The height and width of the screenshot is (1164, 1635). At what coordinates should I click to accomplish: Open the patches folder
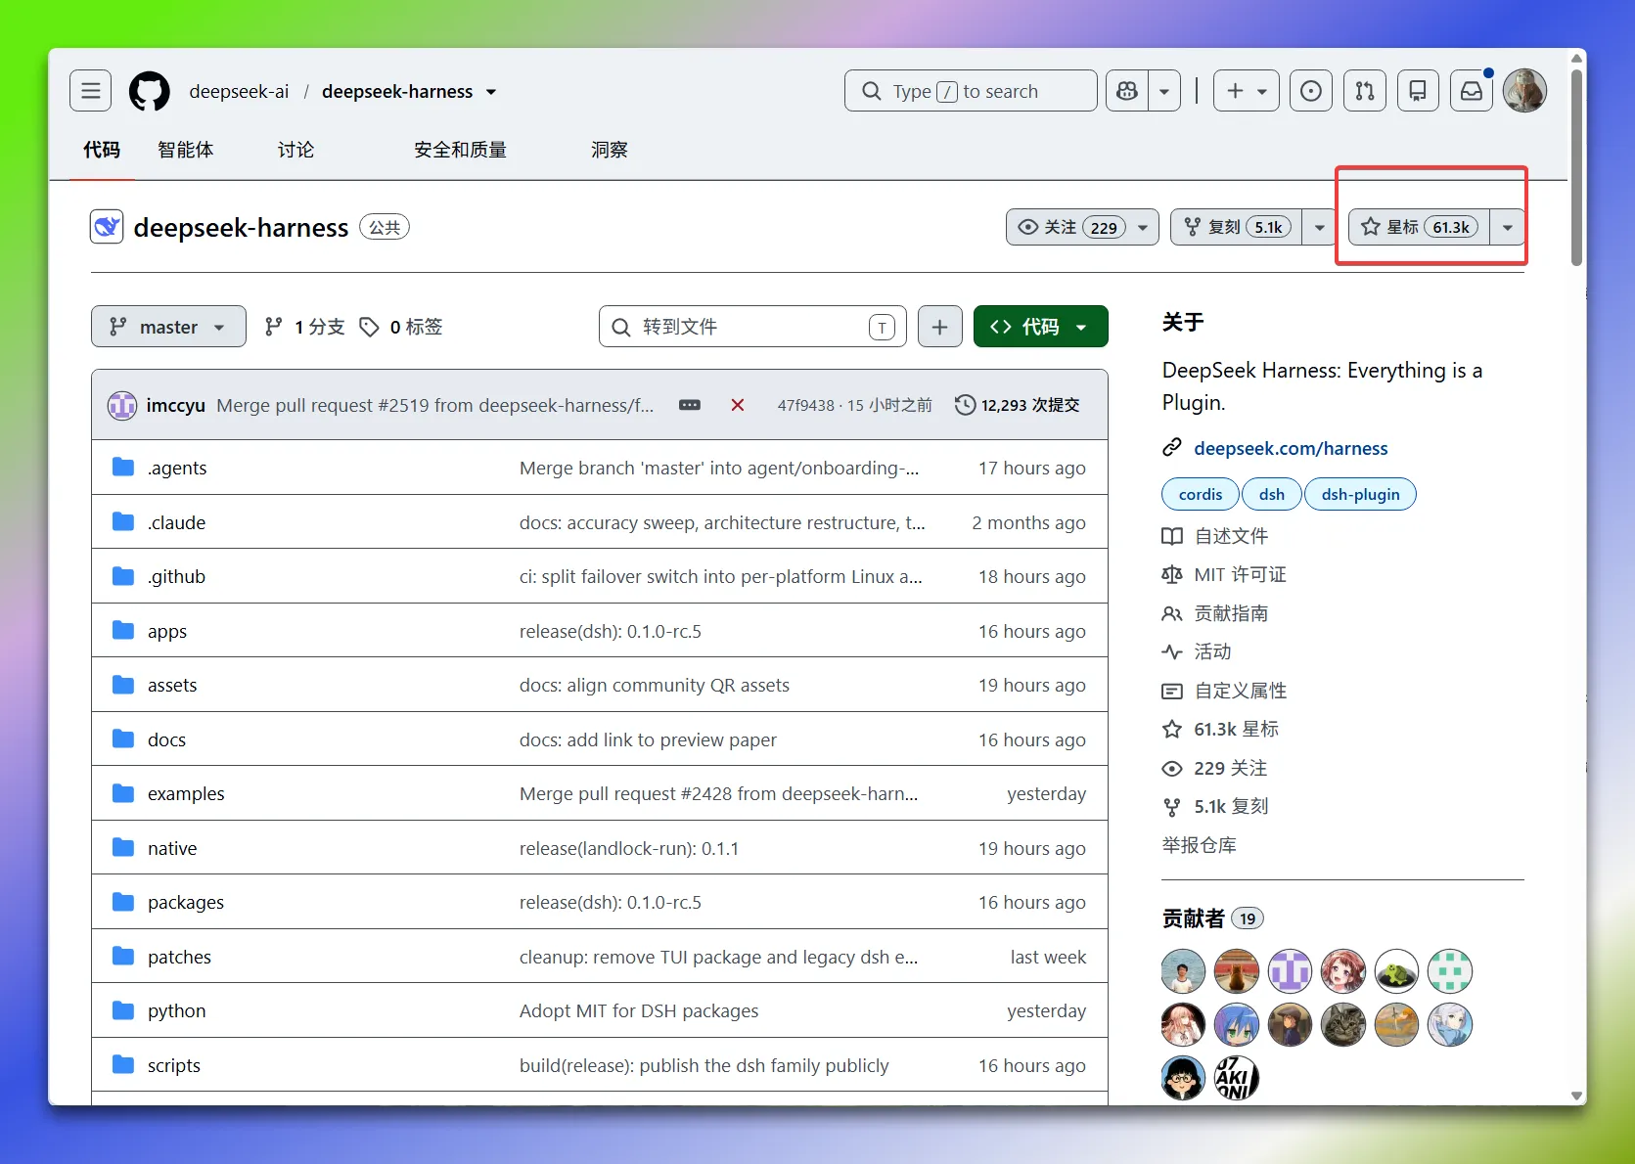point(179,957)
